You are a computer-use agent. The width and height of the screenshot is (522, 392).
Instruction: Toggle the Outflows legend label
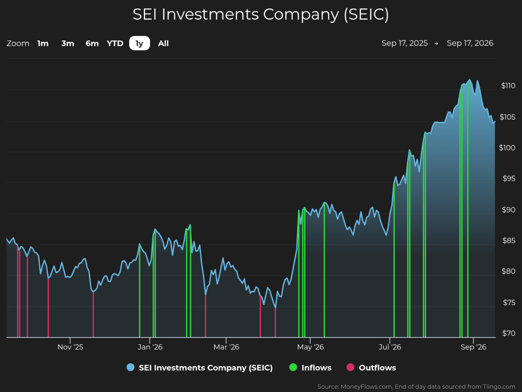[377, 368]
